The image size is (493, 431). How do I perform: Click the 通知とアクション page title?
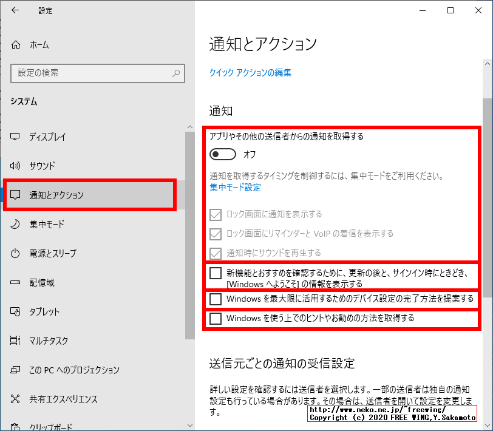coord(263,44)
